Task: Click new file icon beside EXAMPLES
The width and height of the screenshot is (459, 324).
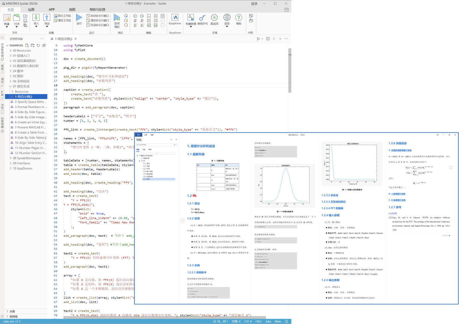Action: pos(27,45)
